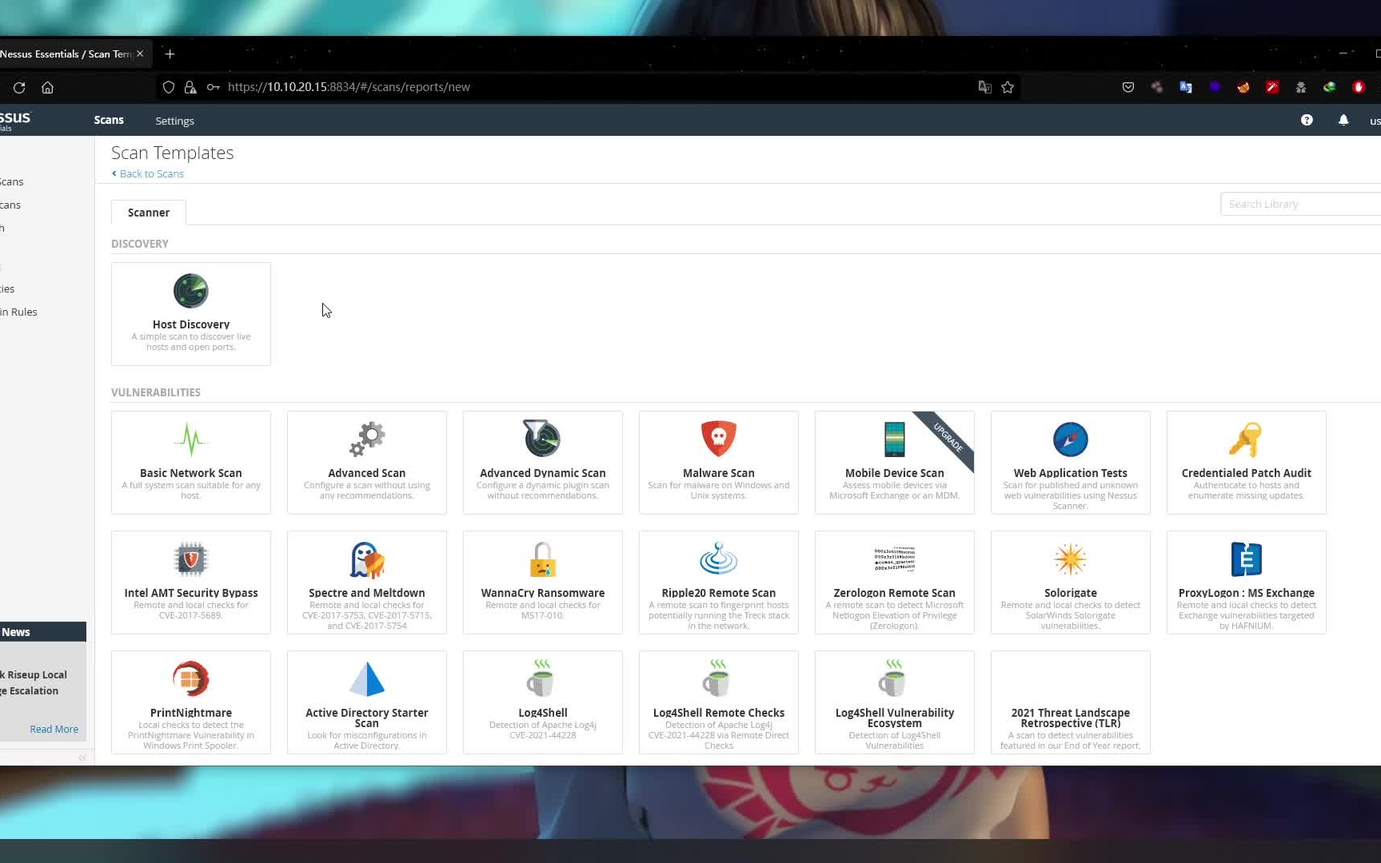
Task: Open the green extension icon in browser toolbar
Action: (1330, 87)
